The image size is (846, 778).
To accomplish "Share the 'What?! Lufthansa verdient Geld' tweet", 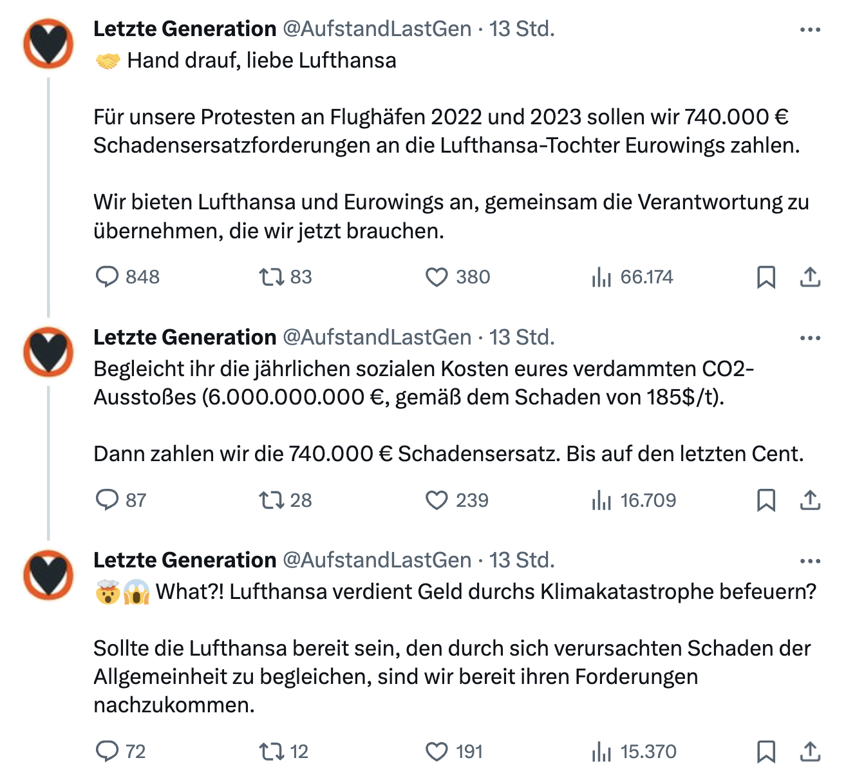I will coord(810,751).
